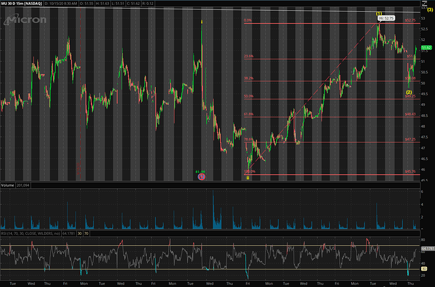Select the 61.8% Fibonacci retracement label

(248, 115)
